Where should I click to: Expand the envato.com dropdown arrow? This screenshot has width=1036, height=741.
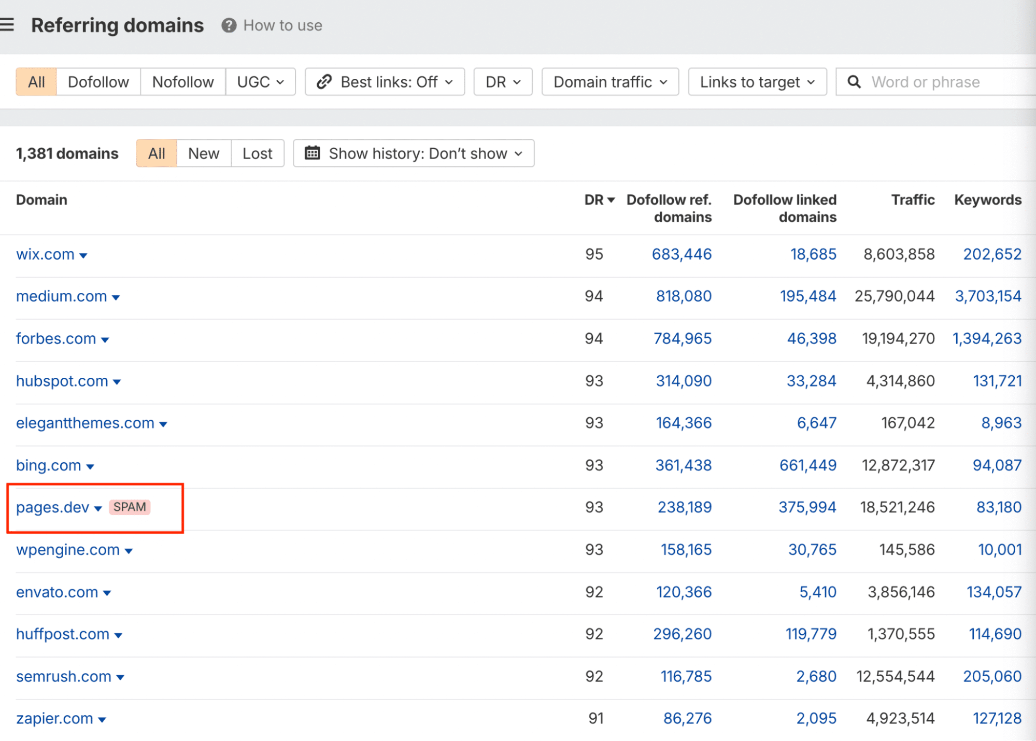[x=107, y=593]
